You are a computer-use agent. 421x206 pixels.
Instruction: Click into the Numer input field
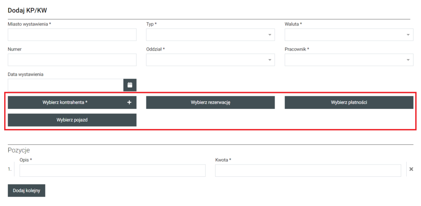(72, 60)
